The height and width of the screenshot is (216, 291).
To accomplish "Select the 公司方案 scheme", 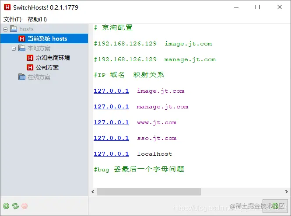I will pos(47,67).
